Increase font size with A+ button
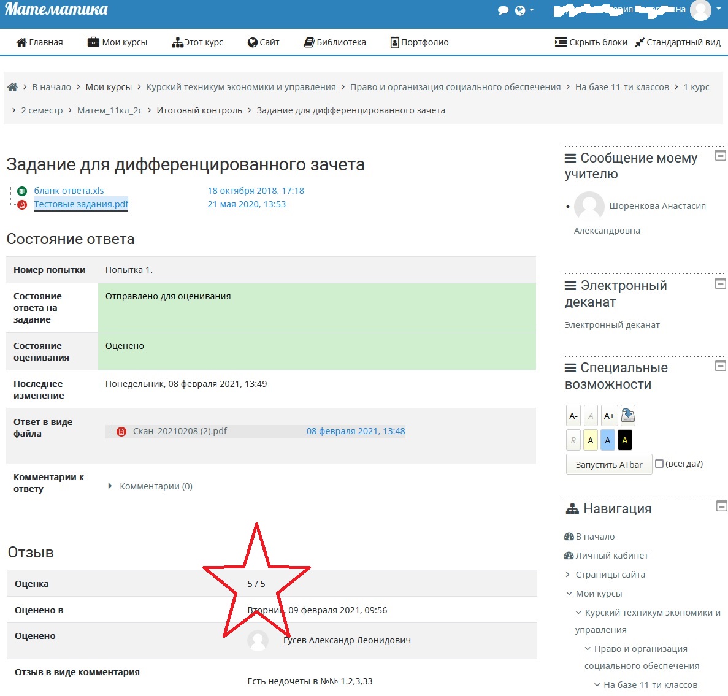 click(609, 416)
